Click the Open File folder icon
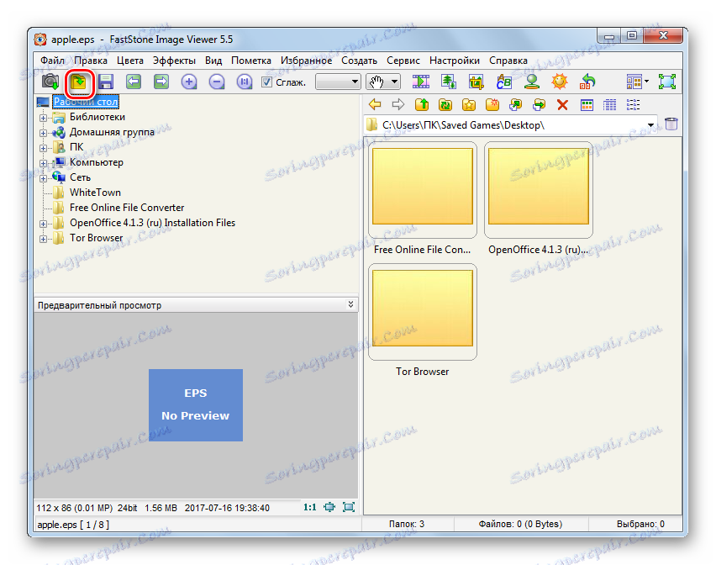The width and height of the screenshot is (716, 565). [x=79, y=82]
